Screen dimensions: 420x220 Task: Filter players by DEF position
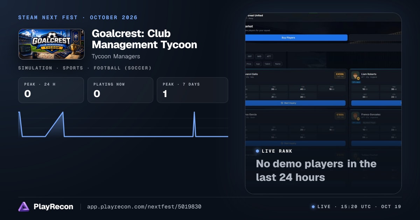tap(250, 56)
